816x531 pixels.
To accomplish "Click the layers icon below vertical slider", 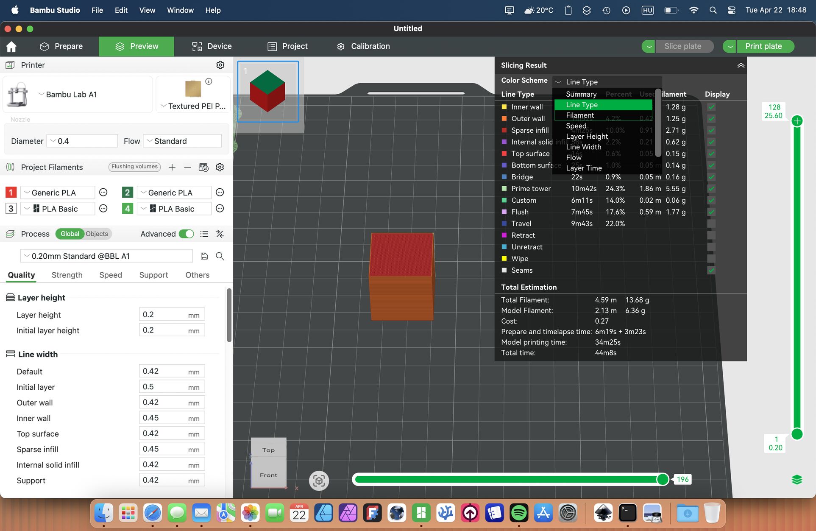I will click(x=797, y=480).
